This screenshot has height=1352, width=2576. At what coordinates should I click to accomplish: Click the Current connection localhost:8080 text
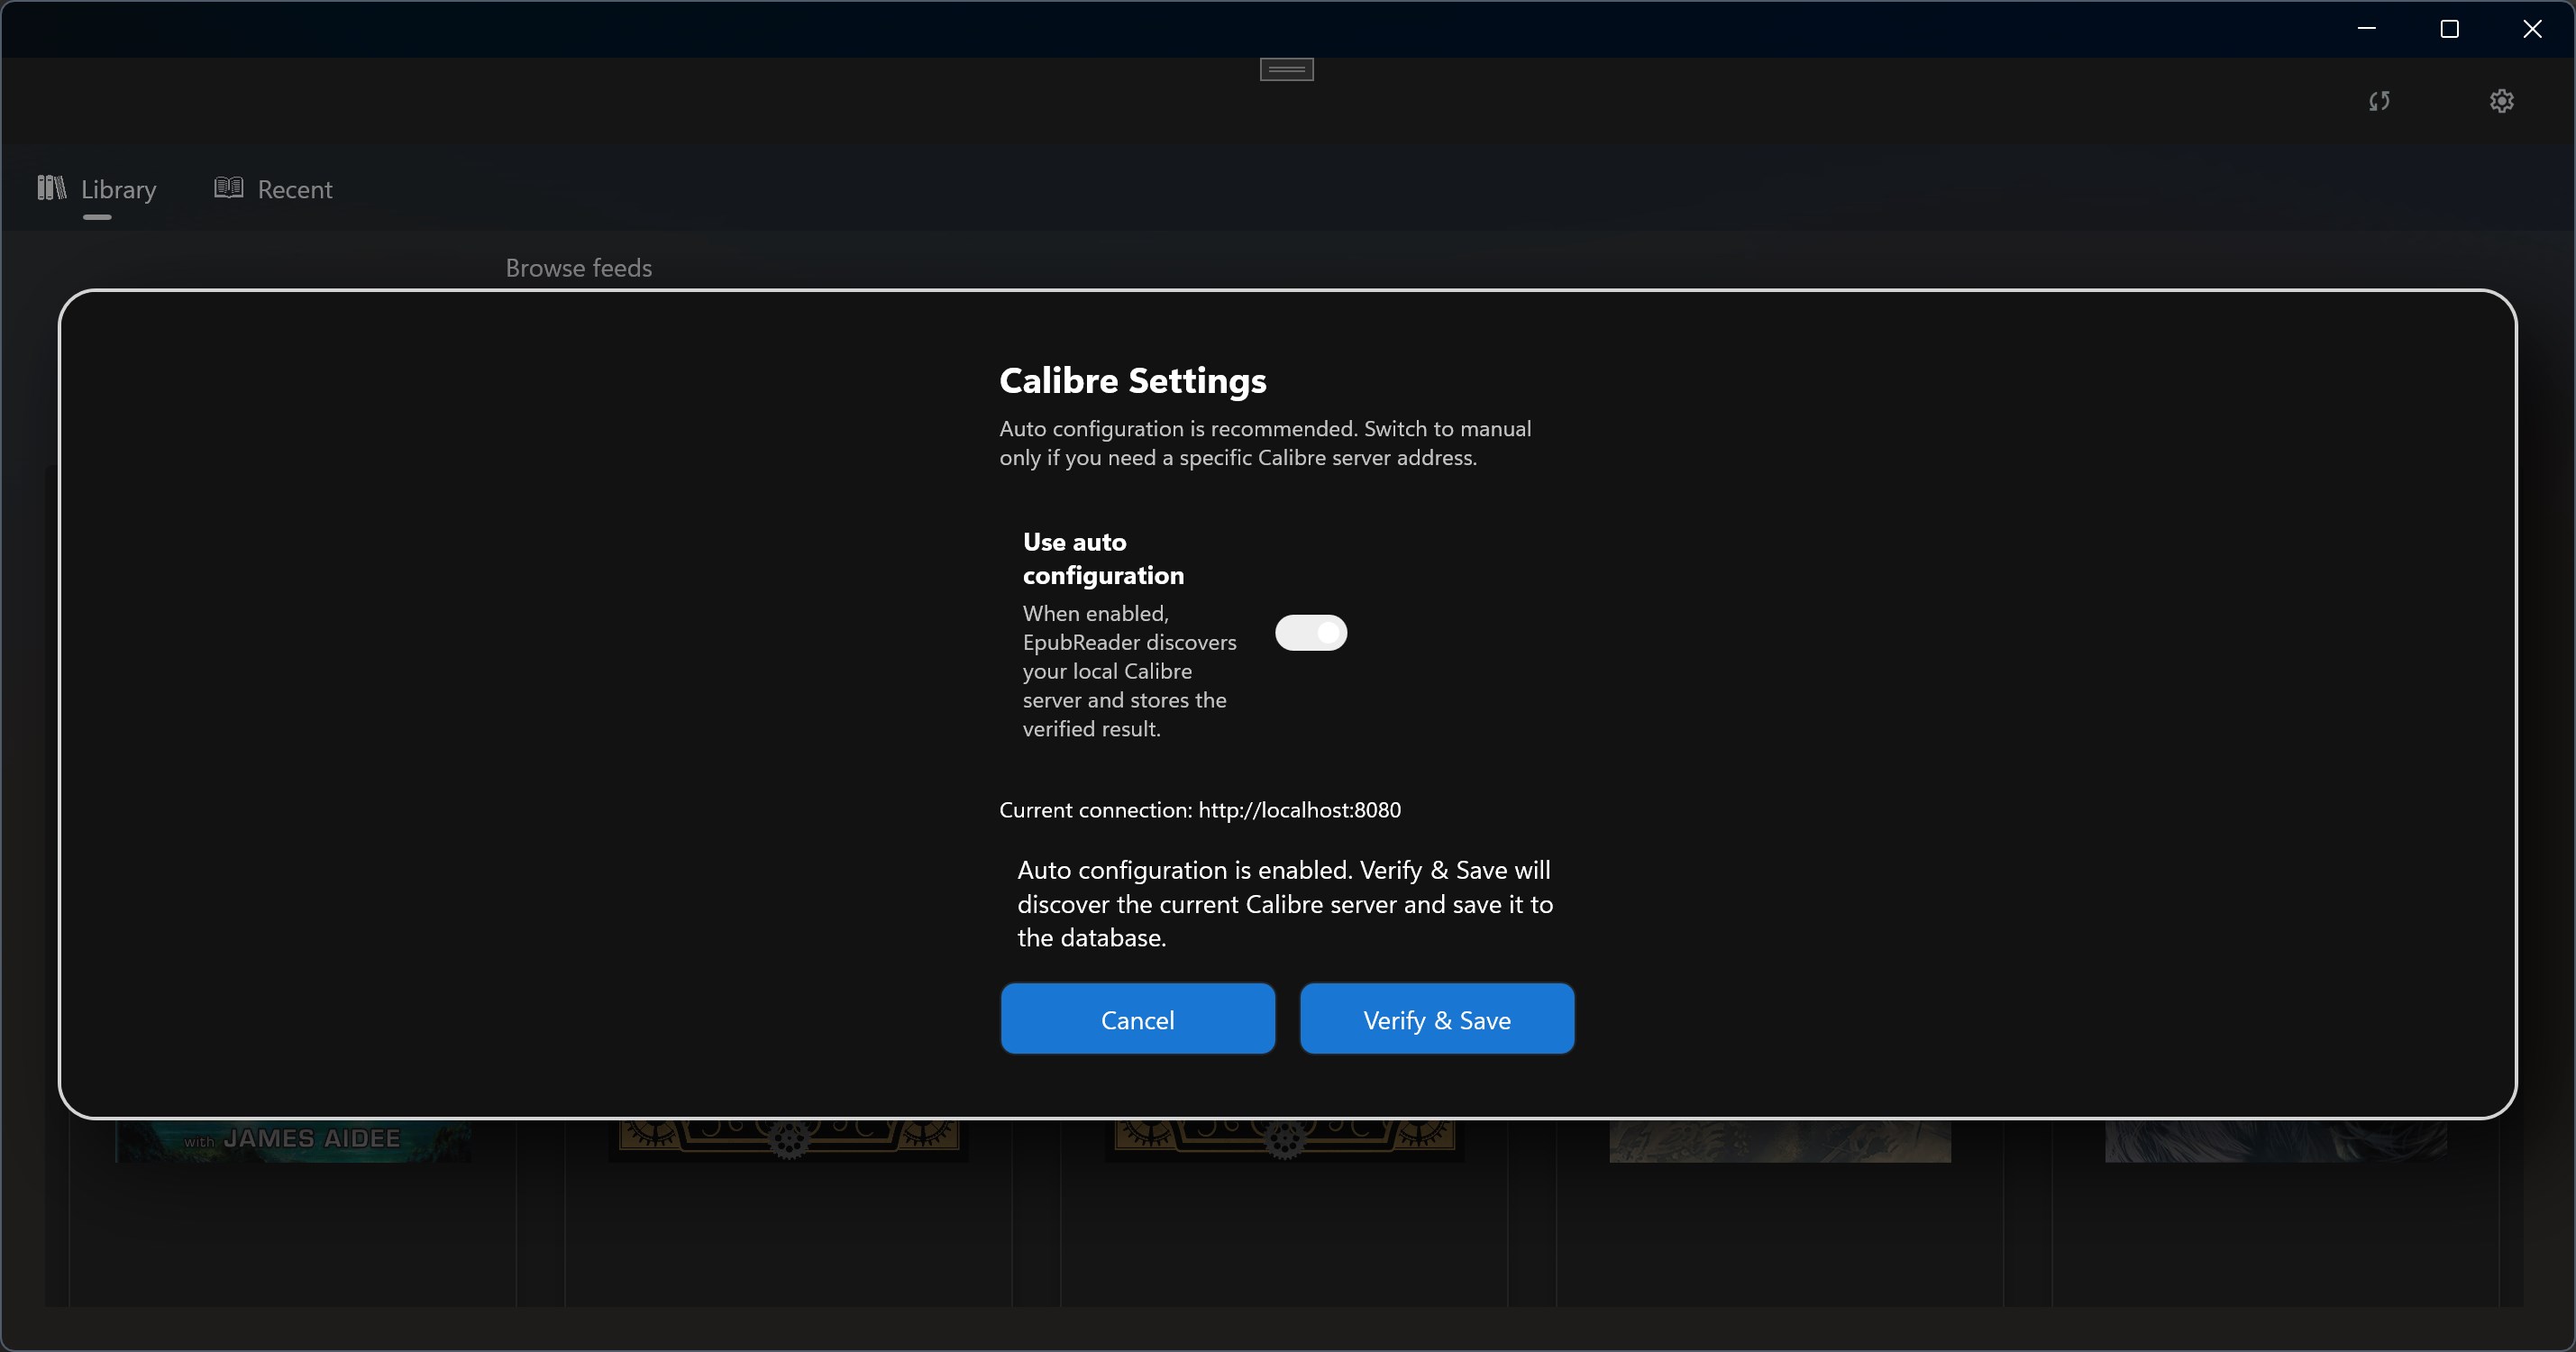point(1200,810)
